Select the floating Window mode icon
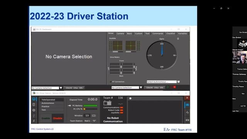The height and width of the screenshot is (139, 247). pos(94,115)
